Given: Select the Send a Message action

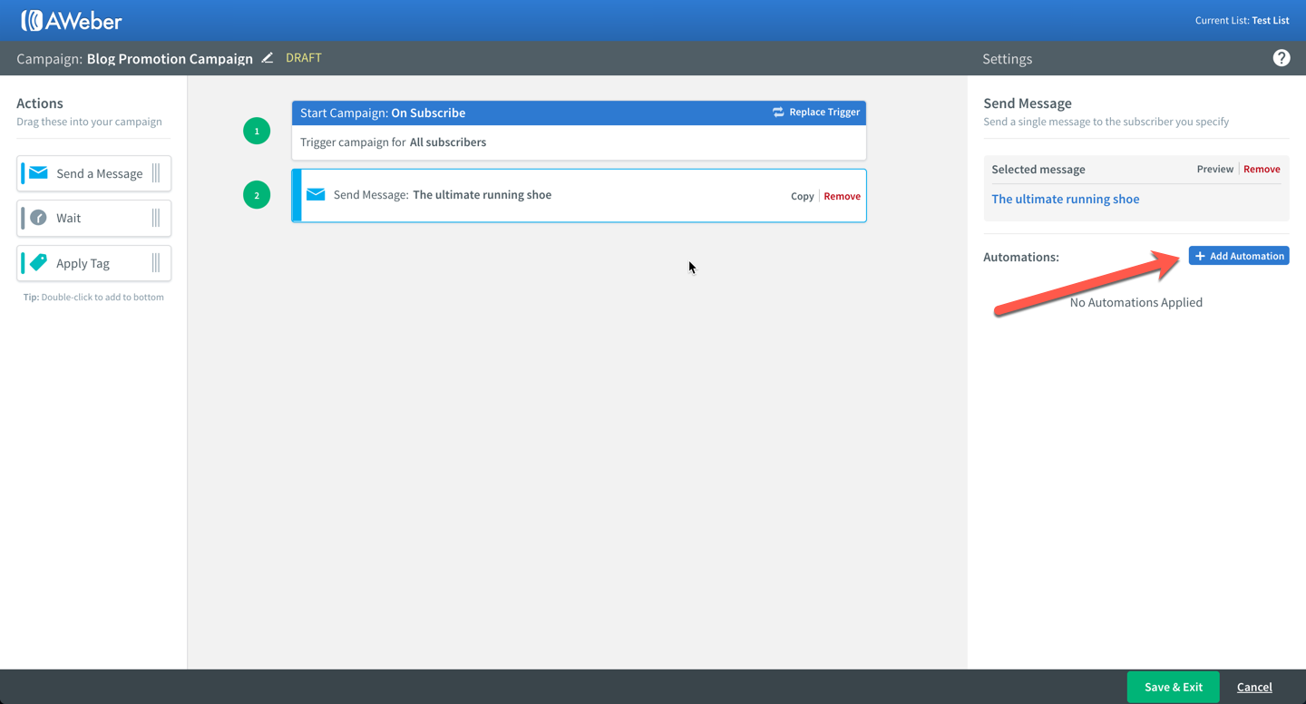Looking at the screenshot, I should 94,173.
